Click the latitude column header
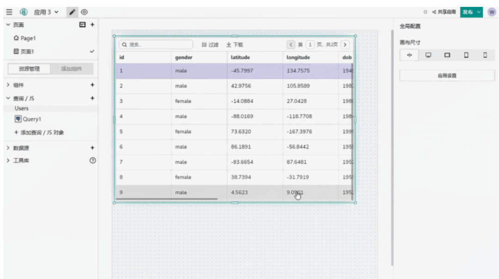The height and width of the screenshot is (279, 499). [255, 58]
